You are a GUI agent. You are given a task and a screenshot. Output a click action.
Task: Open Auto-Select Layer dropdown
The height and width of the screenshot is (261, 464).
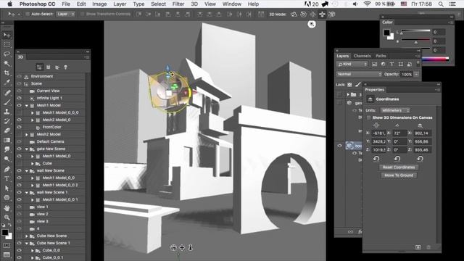click(x=65, y=14)
